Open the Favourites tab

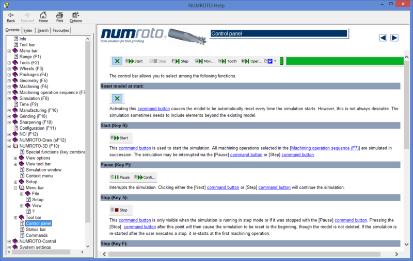60,30
